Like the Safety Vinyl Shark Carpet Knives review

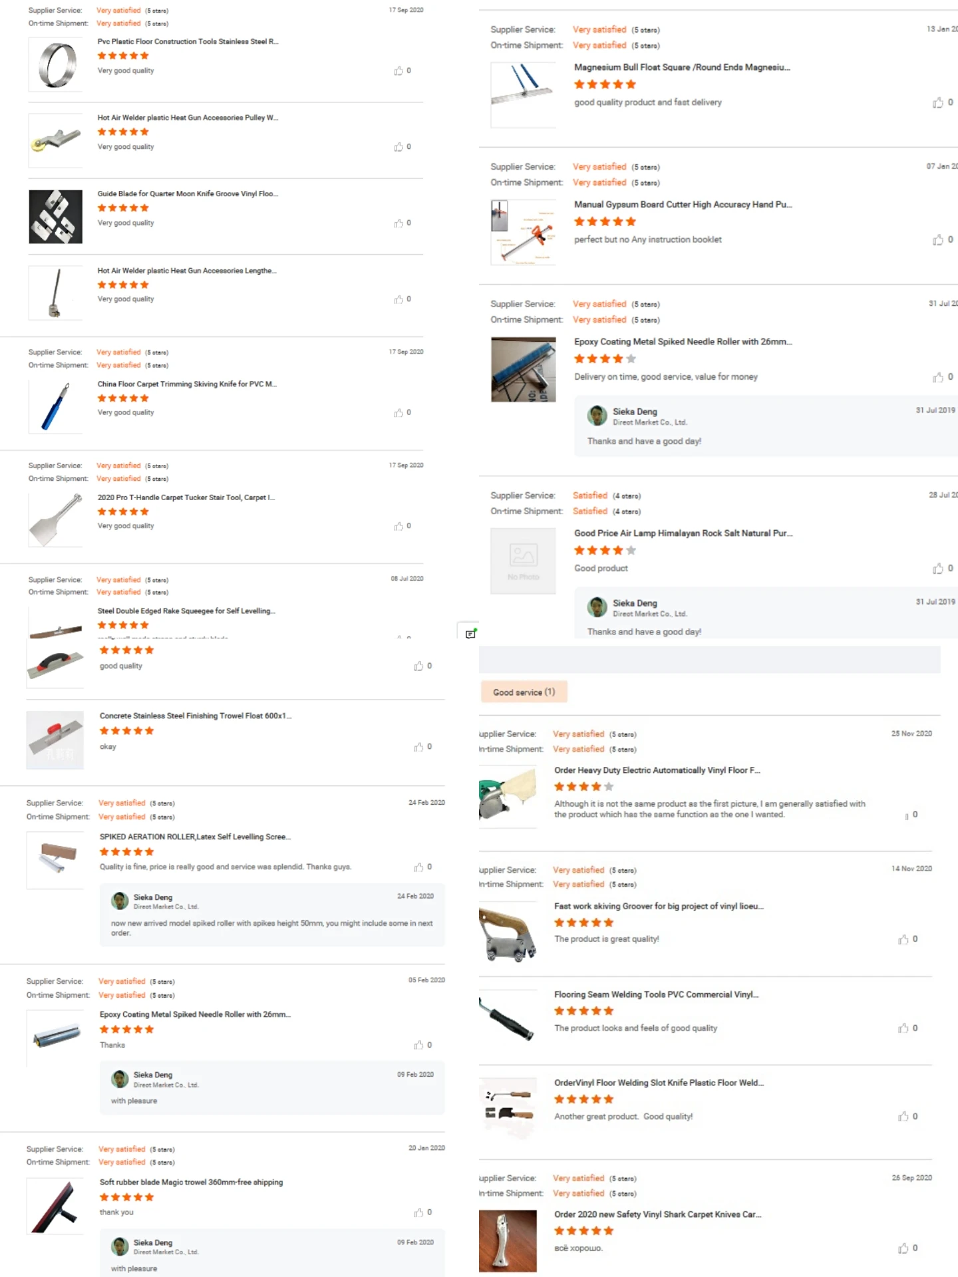click(x=903, y=1248)
